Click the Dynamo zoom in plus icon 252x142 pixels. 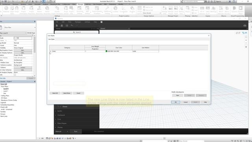pyautogui.click(x=246, y=40)
